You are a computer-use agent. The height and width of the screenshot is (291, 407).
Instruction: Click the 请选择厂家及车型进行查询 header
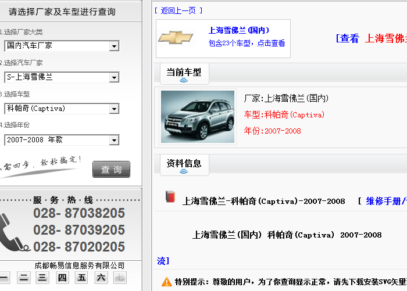62,12
